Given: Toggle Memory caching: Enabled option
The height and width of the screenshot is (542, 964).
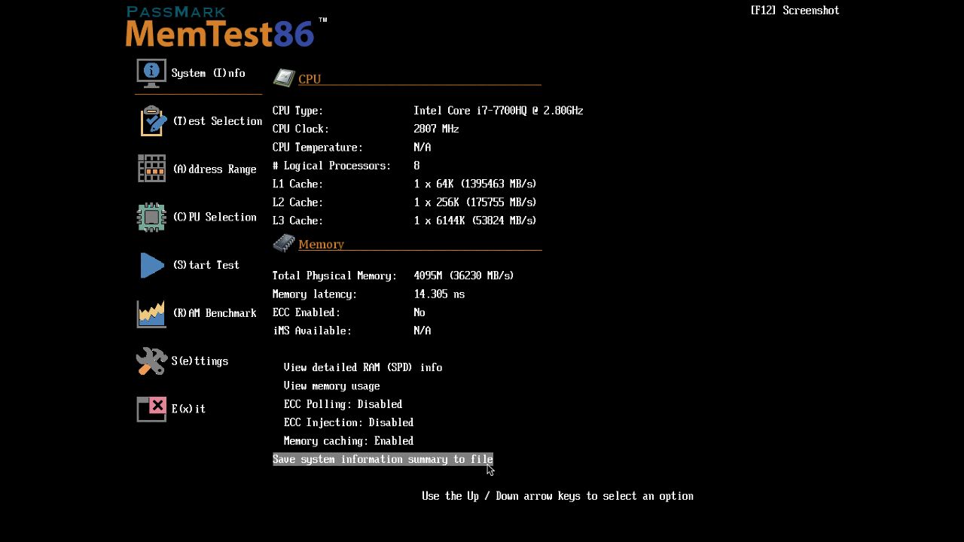Looking at the screenshot, I should click(348, 441).
